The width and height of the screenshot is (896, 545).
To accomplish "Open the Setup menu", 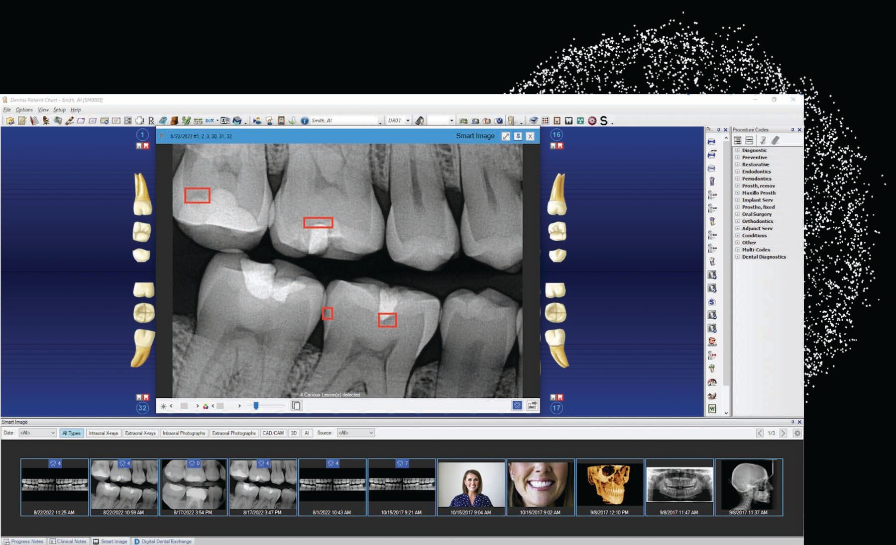I will (59, 110).
